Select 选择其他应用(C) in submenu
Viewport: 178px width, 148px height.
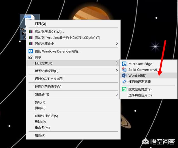tap(149, 95)
